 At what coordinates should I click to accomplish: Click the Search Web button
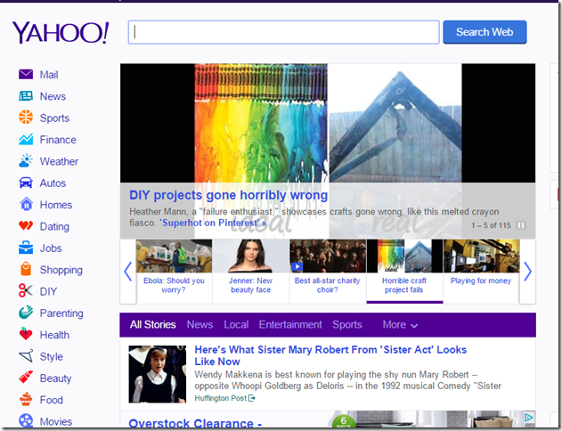(485, 32)
